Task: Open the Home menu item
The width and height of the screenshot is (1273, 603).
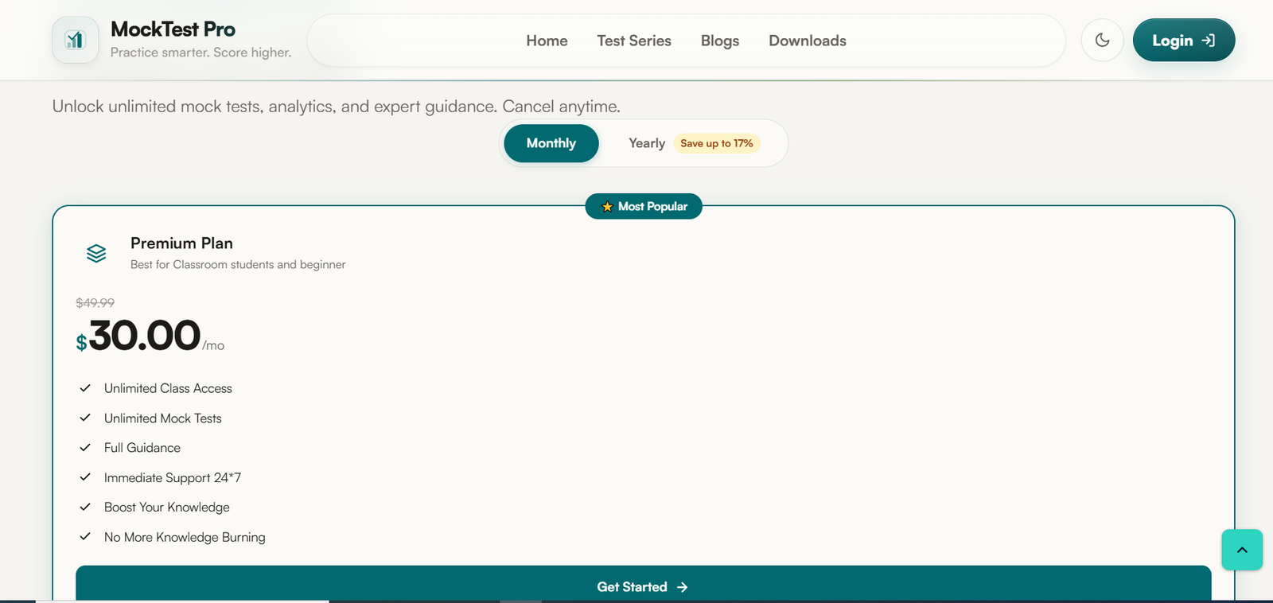Action: (547, 41)
